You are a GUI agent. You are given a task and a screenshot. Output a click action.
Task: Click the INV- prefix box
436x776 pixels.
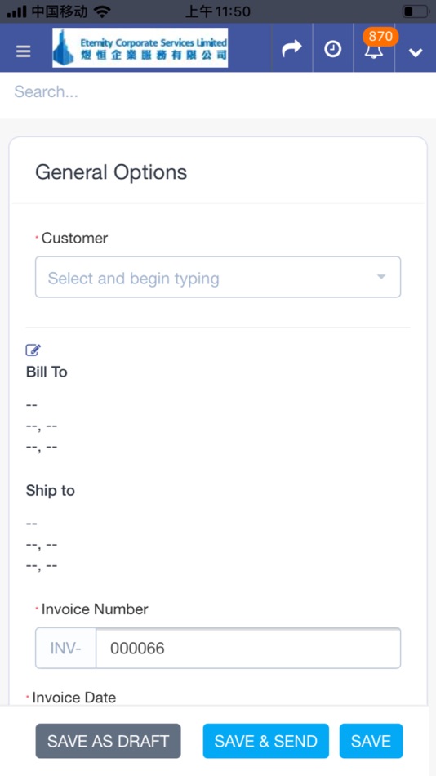[66, 648]
